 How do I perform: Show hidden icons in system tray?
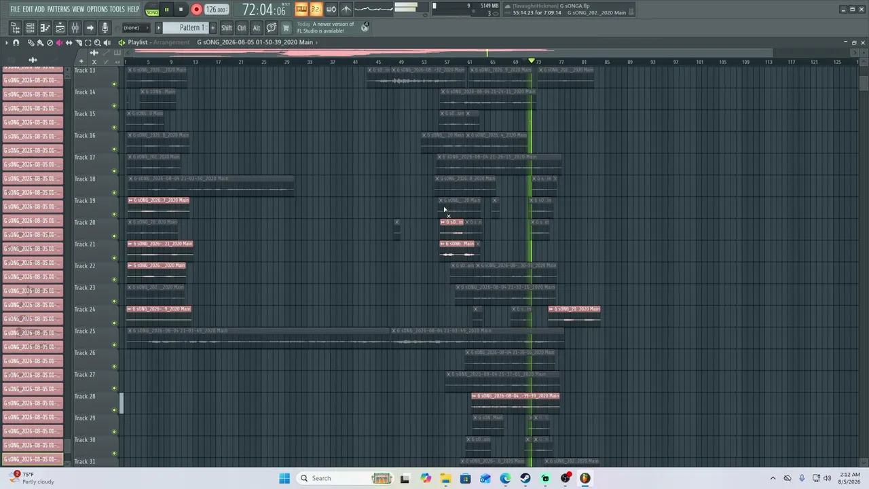773,478
